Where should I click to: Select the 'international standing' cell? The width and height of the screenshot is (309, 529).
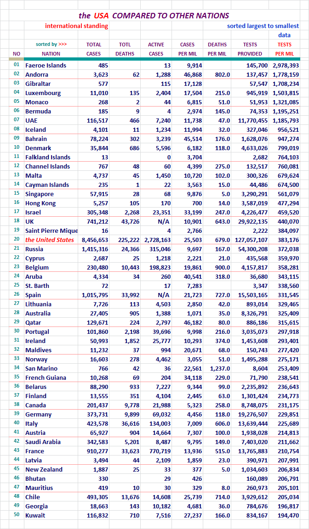pyautogui.click(x=77, y=26)
